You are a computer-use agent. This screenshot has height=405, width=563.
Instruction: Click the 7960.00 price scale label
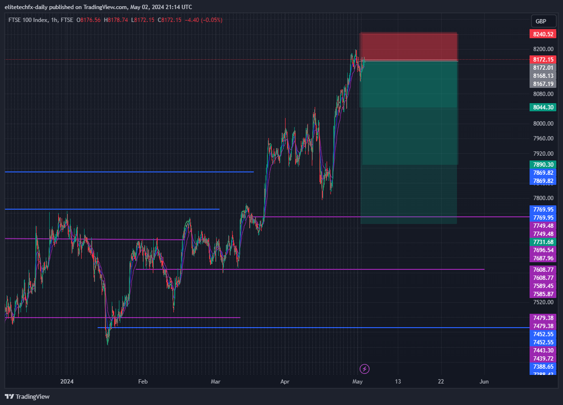point(543,139)
